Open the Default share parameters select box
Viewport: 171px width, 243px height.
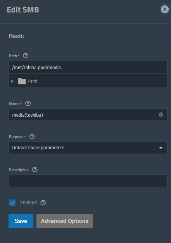(88, 148)
